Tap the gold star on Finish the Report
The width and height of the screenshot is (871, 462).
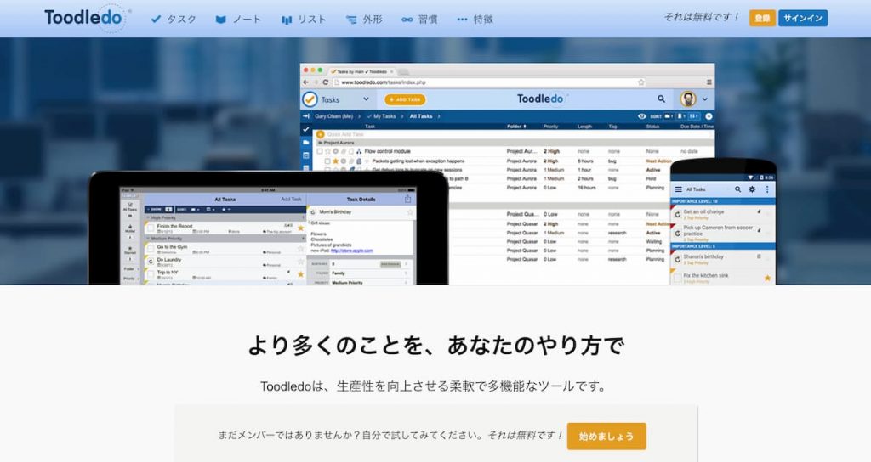[x=300, y=228]
